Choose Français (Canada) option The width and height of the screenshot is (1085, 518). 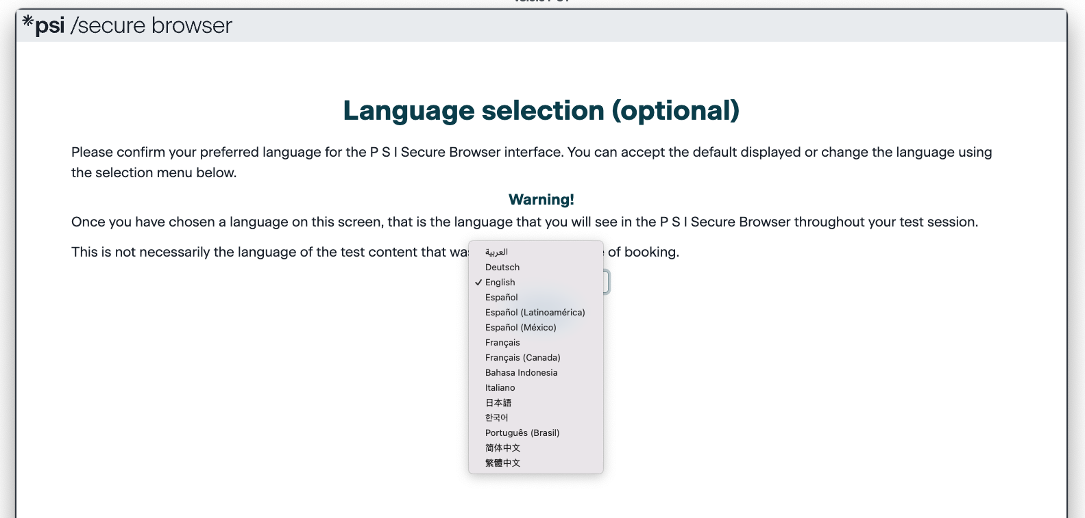[x=522, y=358]
